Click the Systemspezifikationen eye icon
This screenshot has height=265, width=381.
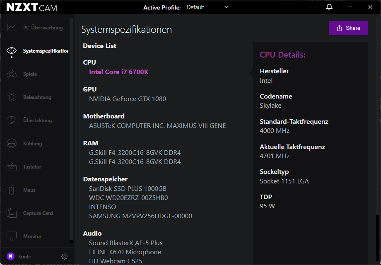point(12,51)
